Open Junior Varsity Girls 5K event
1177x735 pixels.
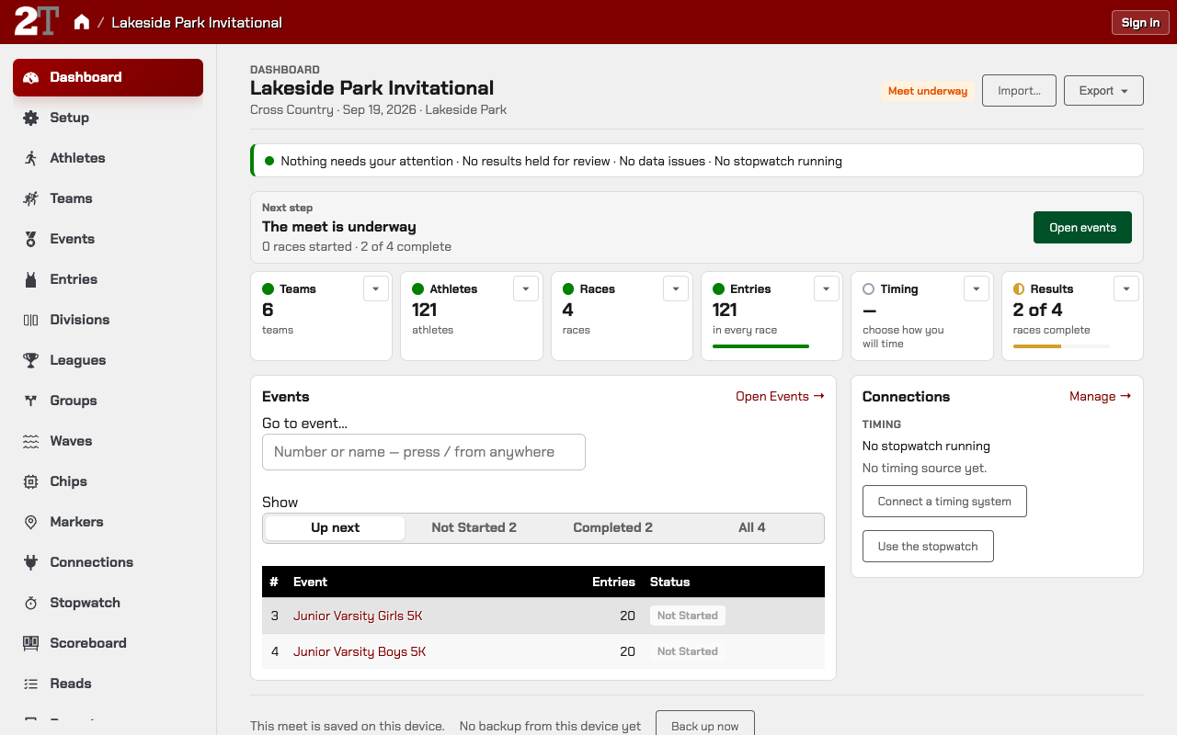click(x=358, y=616)
